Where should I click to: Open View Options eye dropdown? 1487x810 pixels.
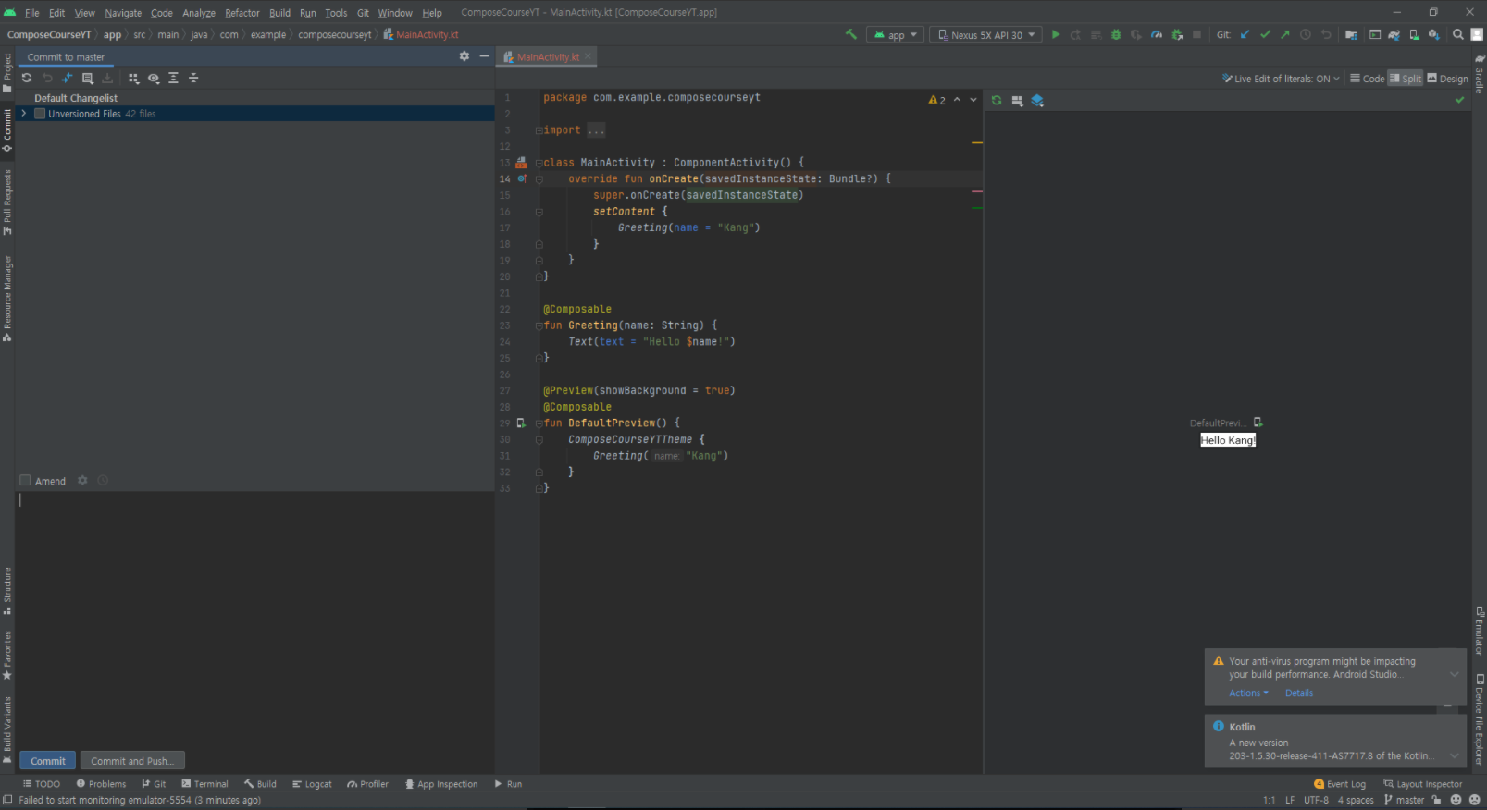point(154,78)
